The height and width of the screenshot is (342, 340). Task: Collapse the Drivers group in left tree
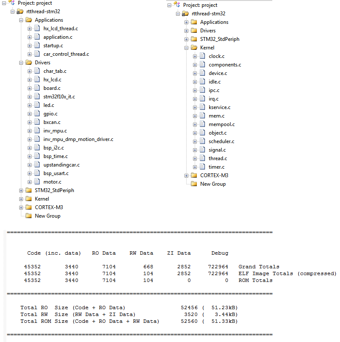pos(21,63)
